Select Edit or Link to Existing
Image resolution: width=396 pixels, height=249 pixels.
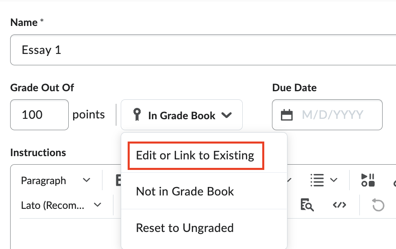pos(196,155)
